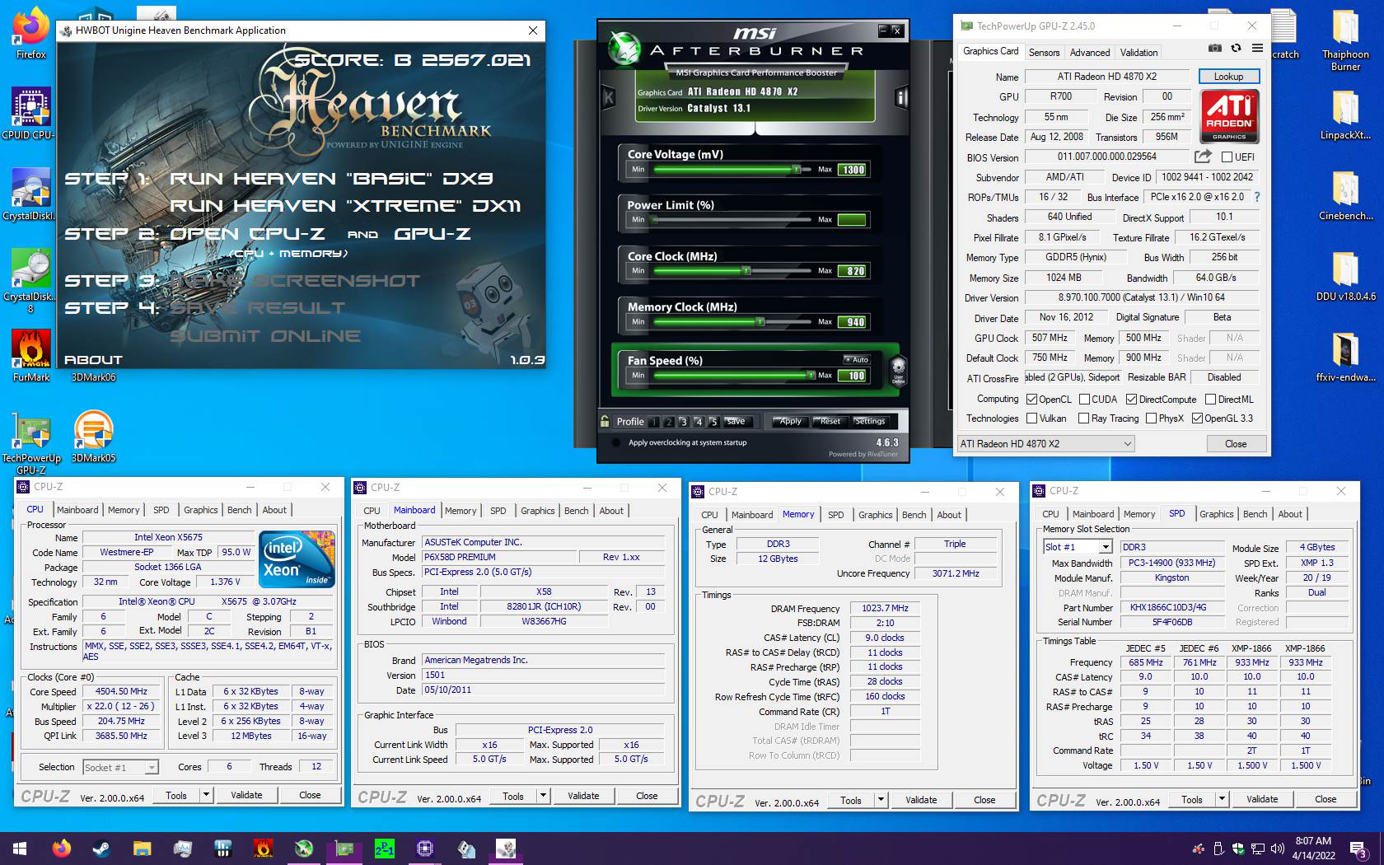Take a GPU-Z screenshot with the camera icon
This screenshot has width=1384, height=865.
(x=1214, y=49)
